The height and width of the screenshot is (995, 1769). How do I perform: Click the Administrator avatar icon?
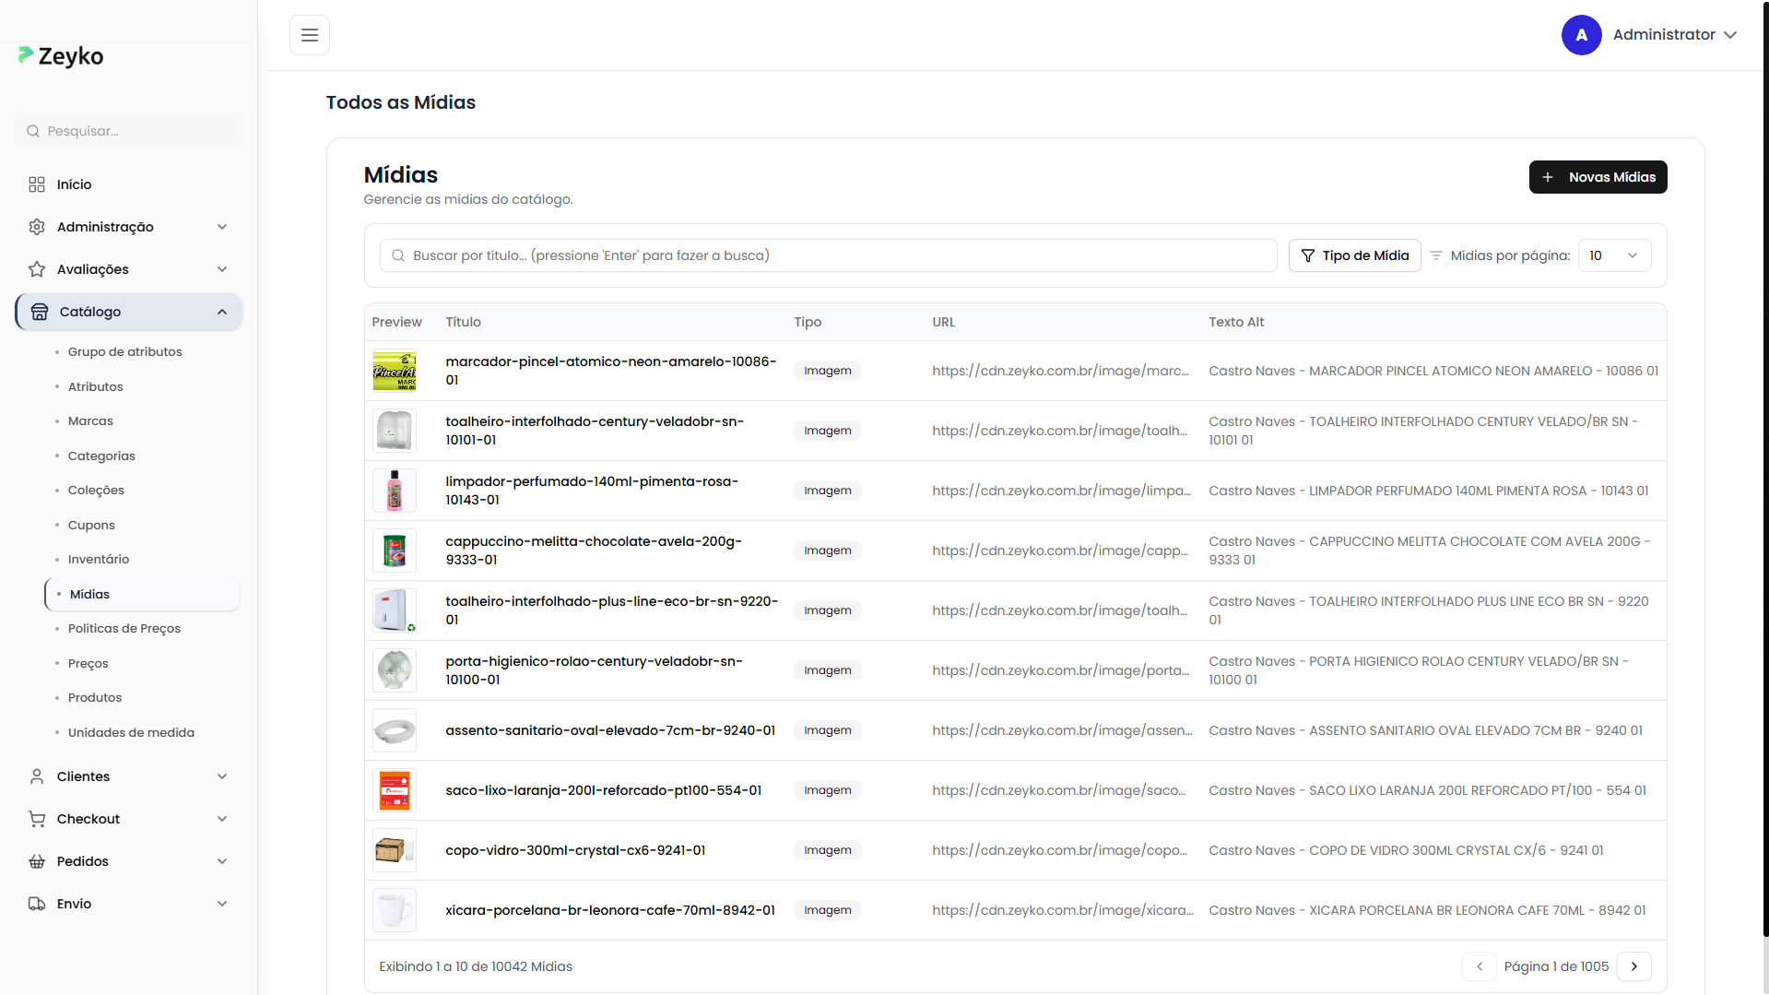1581,35
